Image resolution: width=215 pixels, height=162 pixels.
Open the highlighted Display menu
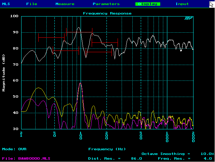tap(148, 4)
